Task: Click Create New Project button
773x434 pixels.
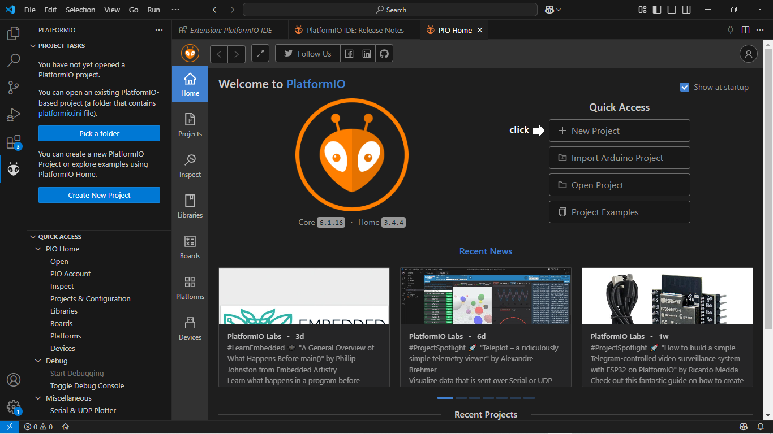Action: tap(99, 195)
